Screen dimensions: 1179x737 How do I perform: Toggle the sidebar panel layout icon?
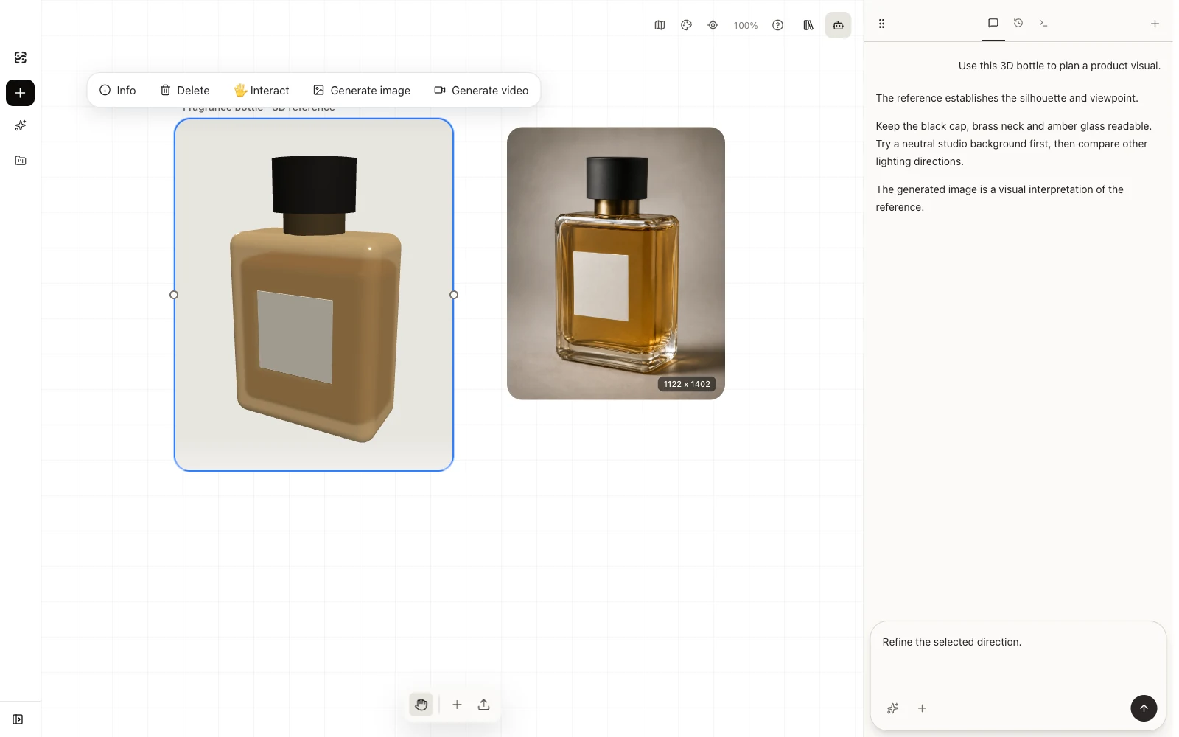click(x=18, y=719)
